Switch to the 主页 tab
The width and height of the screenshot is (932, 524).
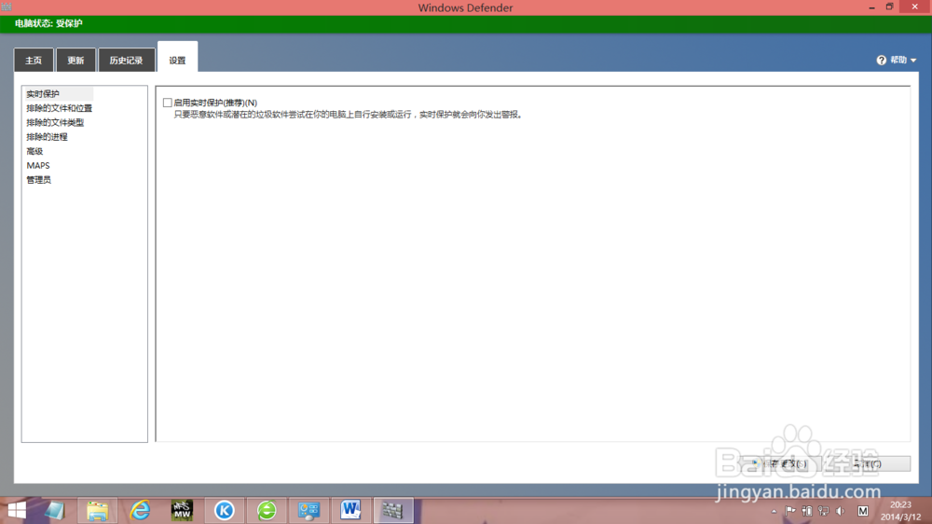(x=34, y=60)
